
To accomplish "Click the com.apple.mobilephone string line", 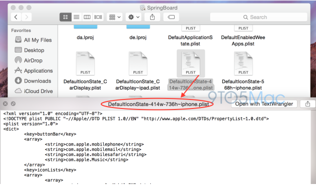I will click(x=94, y=144).
